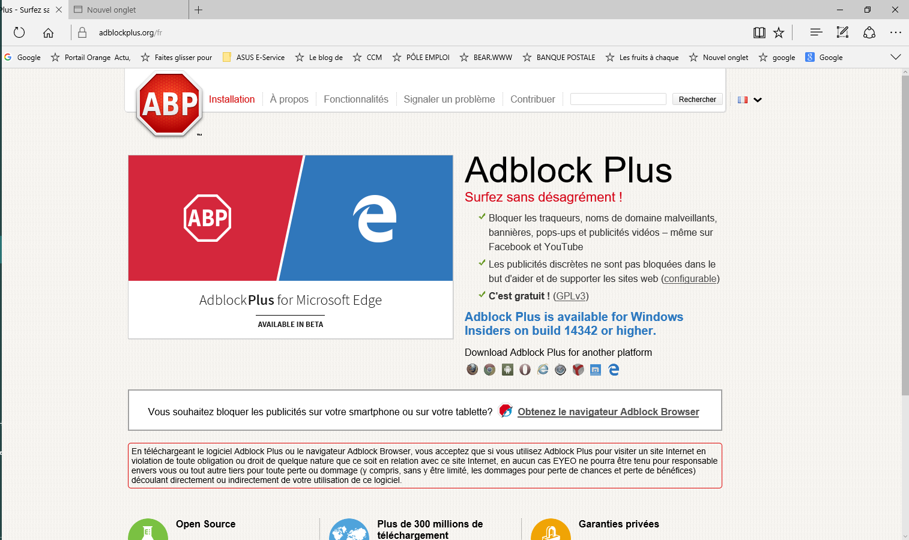Click Adblock Plus available for Windows Insiders heading
Viewport: 909px width, 540px height.
(574, 324)
